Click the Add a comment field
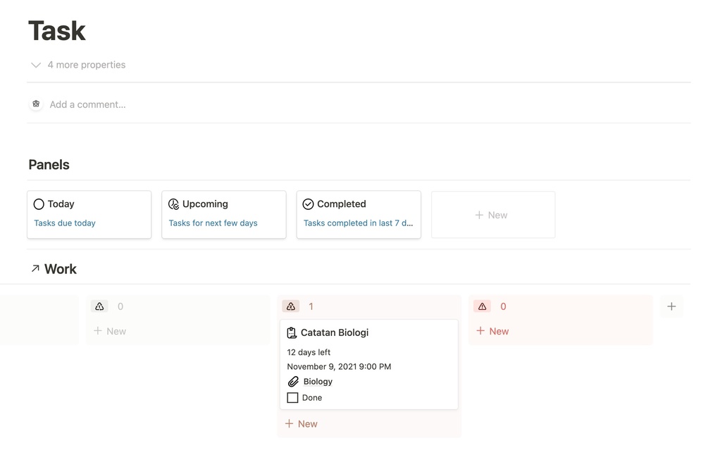Viewport: 708px width, 467px height. pos(87,104)
